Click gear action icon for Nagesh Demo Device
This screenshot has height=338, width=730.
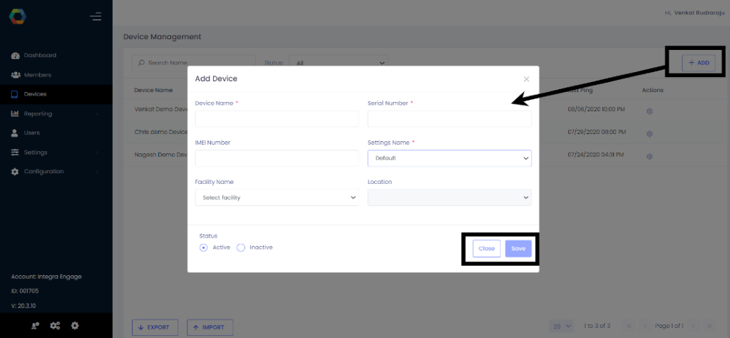tap(649, 155)
